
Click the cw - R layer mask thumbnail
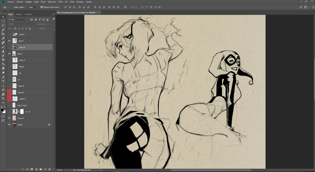click(x=22, y=112)
